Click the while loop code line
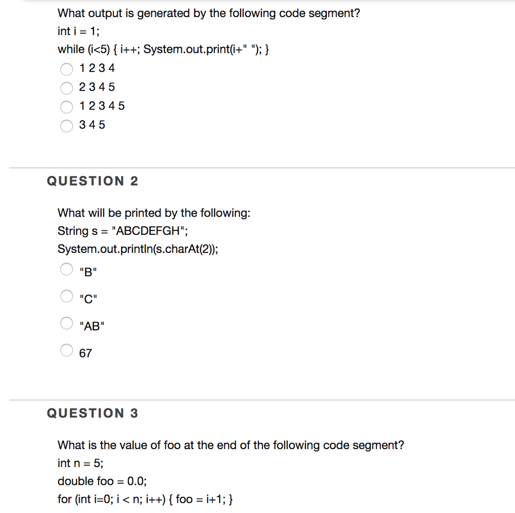 (163, 49)
